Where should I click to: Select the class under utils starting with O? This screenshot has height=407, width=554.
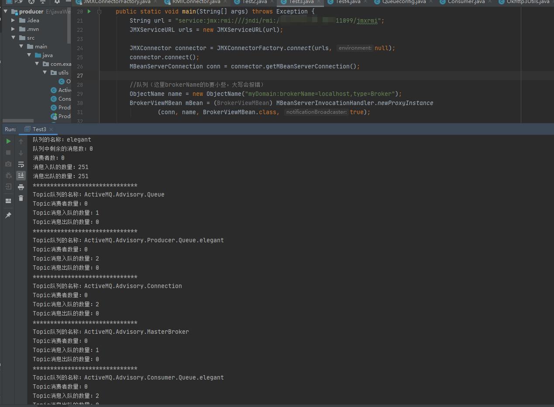click(x=65, y=81)
